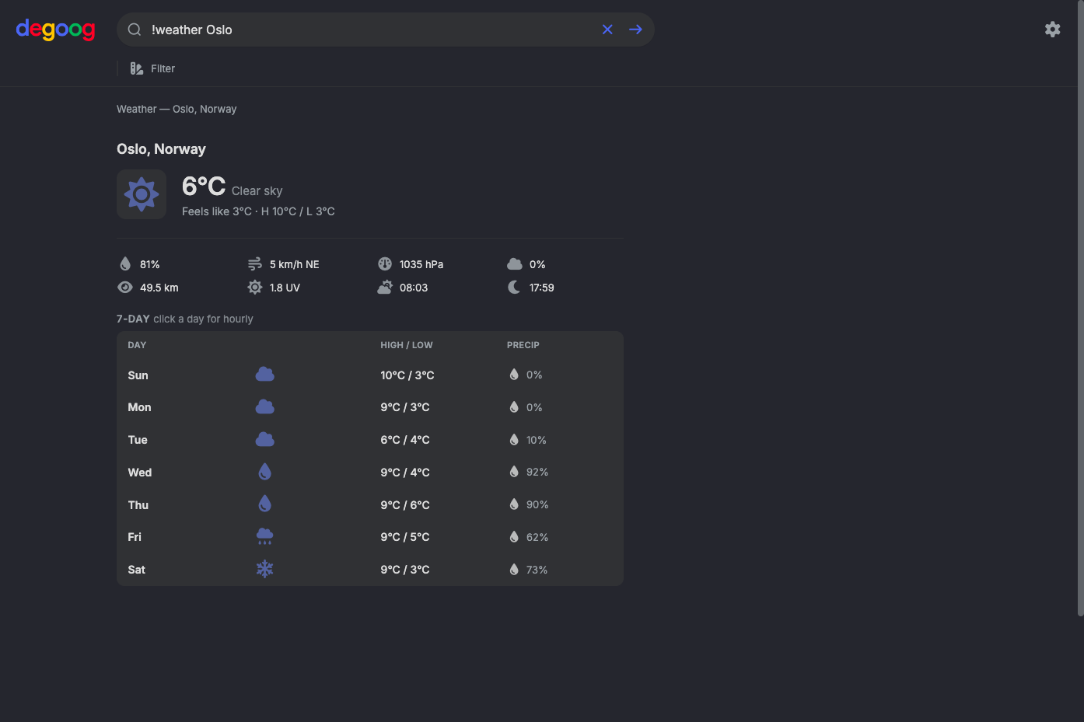Screen dimensions: 1084x722
Task: Click the UV index sun icon
Action: coord(255,288)
